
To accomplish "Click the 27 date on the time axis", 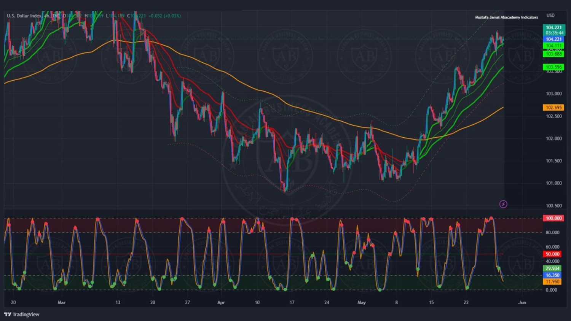I will click(187, 303).
